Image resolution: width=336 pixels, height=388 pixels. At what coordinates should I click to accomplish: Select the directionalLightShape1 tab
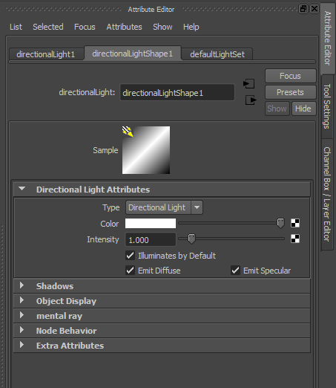(133, 54)
